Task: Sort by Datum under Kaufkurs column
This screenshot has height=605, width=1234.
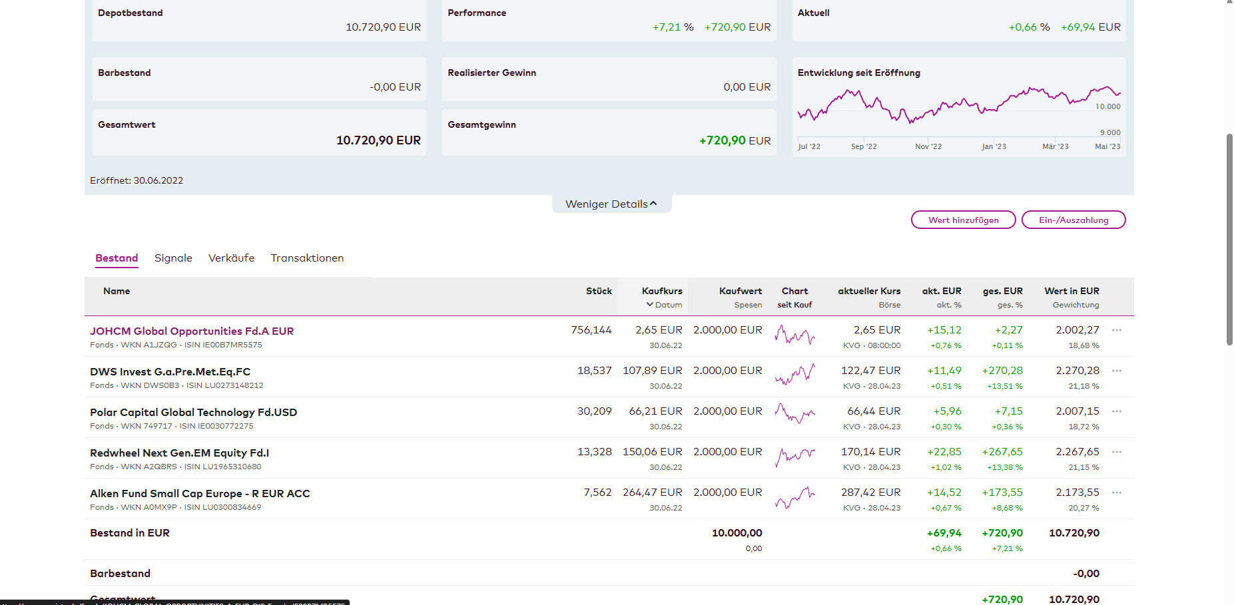Action: (x=664, y=305)
